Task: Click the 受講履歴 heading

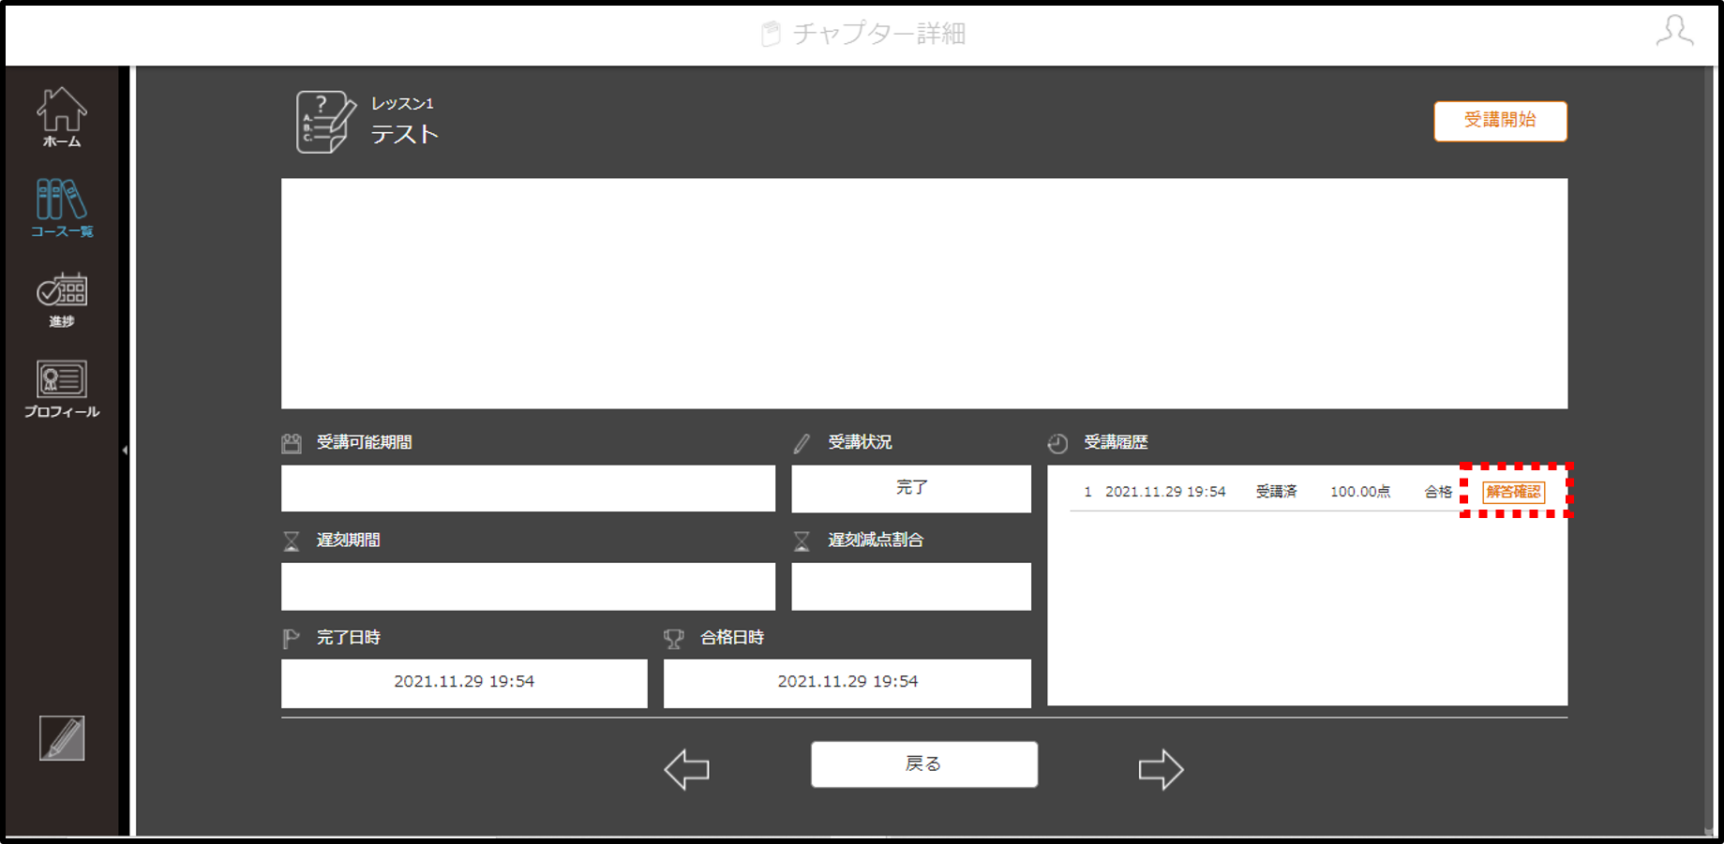Action: [1116, 442]
